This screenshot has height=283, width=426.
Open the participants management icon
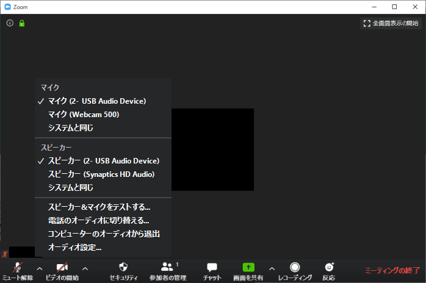tap(167, 267)
